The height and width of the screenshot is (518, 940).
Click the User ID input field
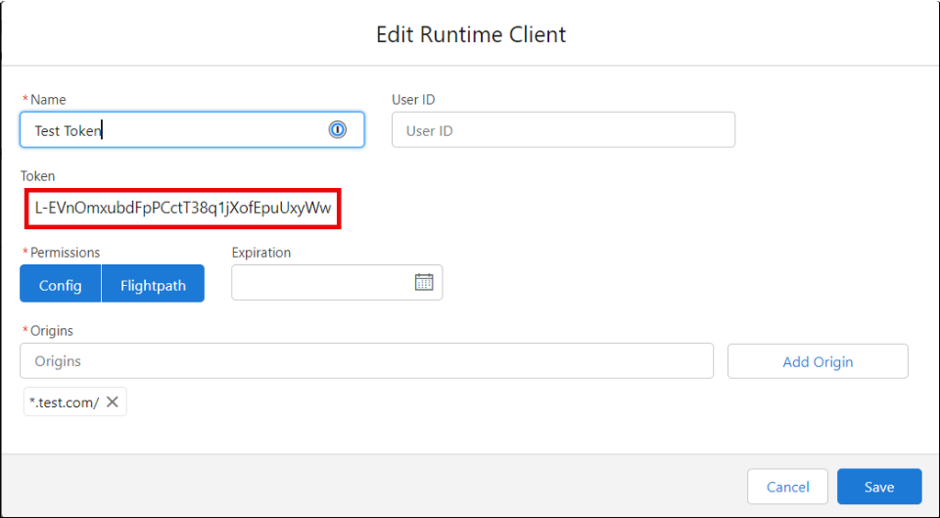(564, 129)
